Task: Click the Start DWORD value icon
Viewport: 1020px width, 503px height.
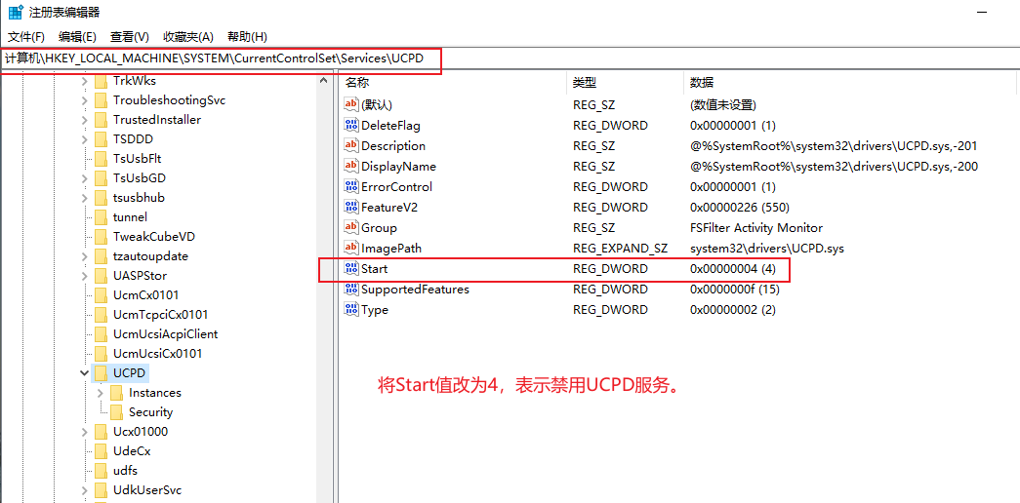Action: point(351,268)
